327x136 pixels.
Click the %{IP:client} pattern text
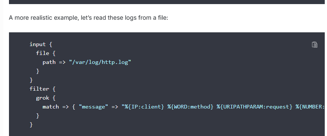[x=144, y=107]
